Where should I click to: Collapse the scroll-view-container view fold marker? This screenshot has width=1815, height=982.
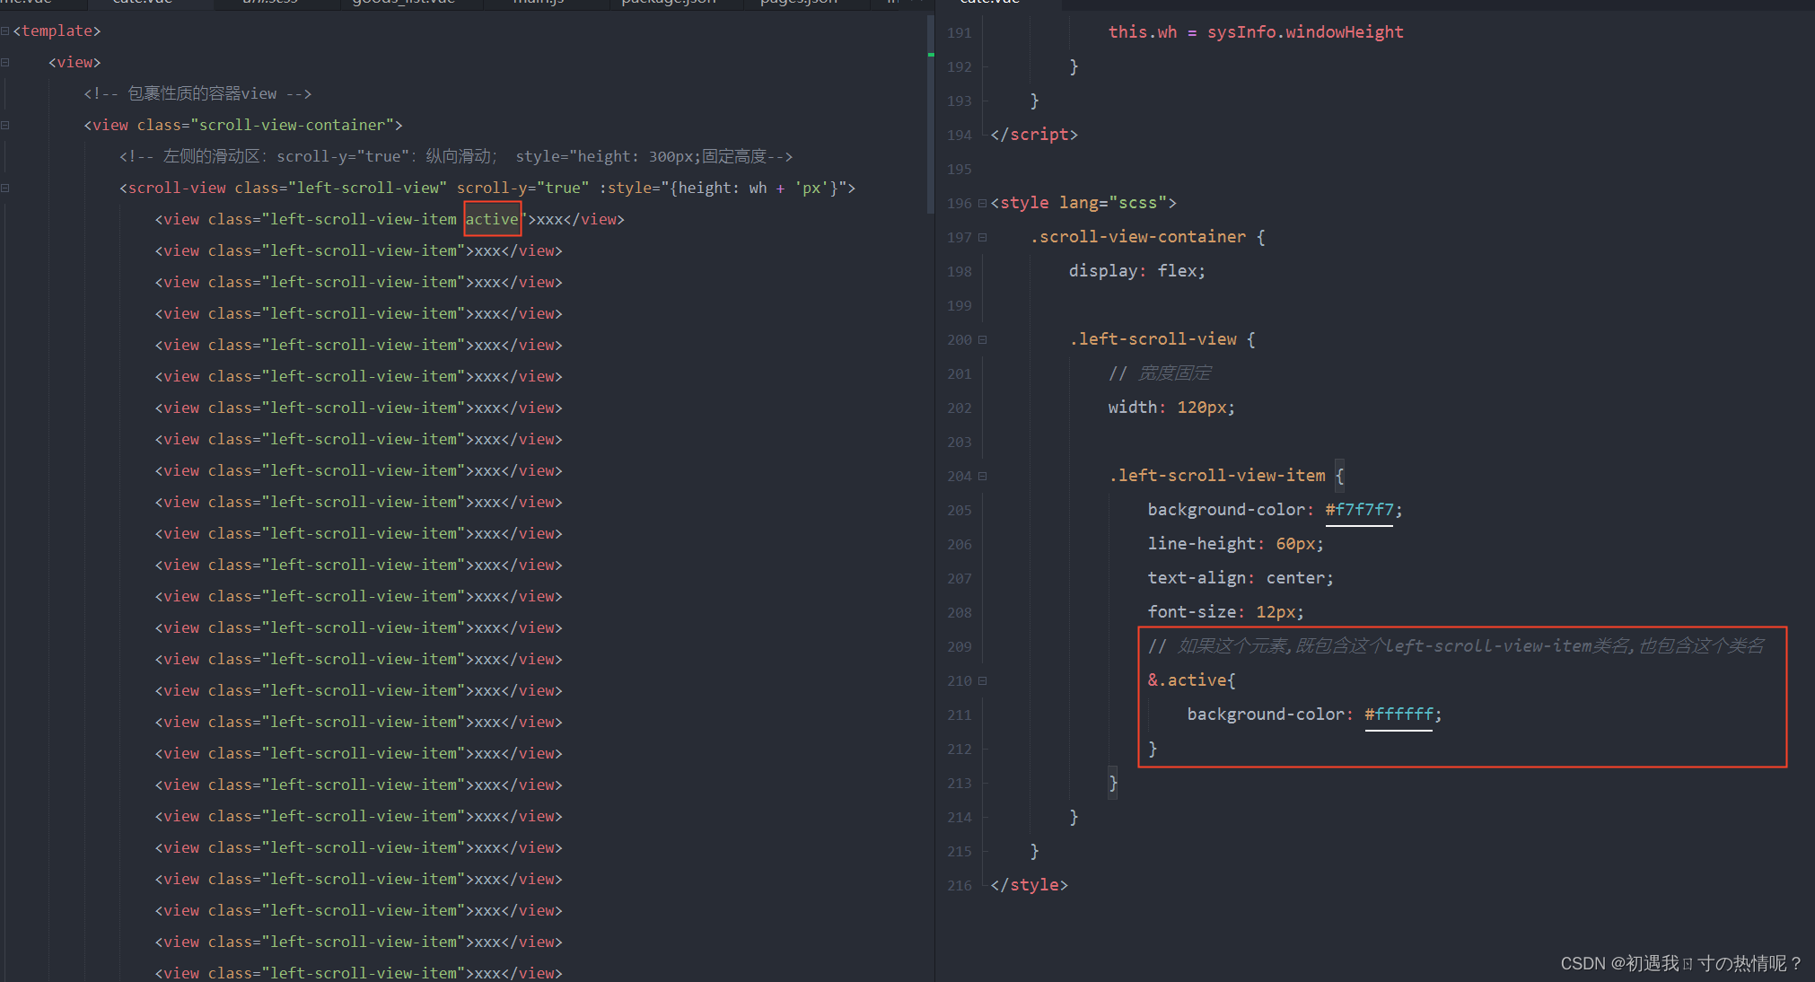pyautogui.click(x=5, y=126)
